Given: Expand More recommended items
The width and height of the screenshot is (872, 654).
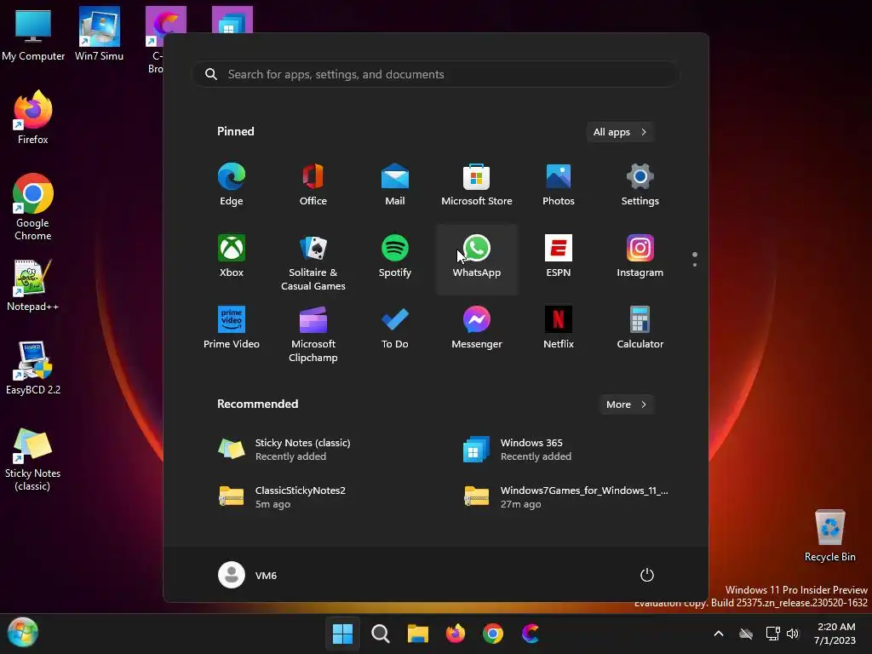Looking at the screenshot, I should coord(626,404).
